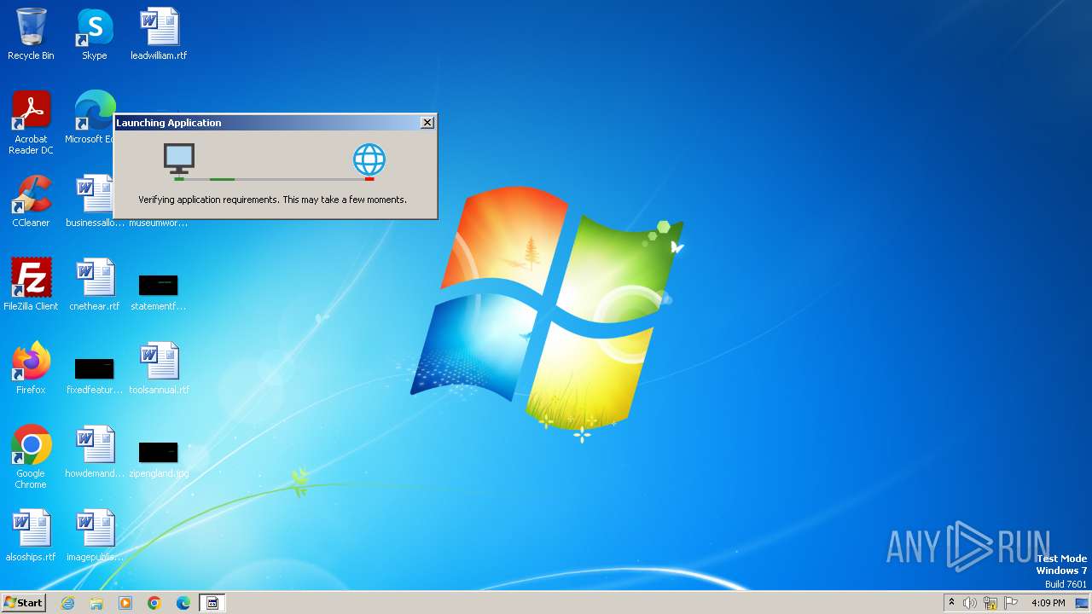This screenshot has height=614, width=1092.
Task: Open Acrobat Reader DC shortcut
Action: (x=31, y=123)
